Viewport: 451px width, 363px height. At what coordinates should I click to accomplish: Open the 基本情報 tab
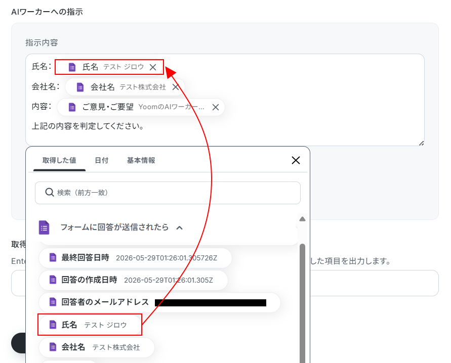[x=141, y=160]
